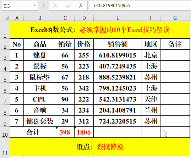This screenshot has width=191, height=158.
Task: Click the formula bar three-dot resize handle
Action: (x=43, y=6)
